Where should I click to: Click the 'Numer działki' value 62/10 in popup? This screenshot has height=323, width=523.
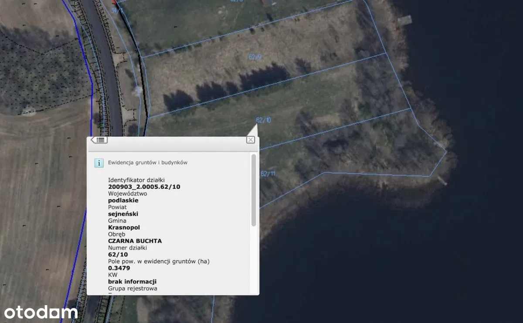118,254
